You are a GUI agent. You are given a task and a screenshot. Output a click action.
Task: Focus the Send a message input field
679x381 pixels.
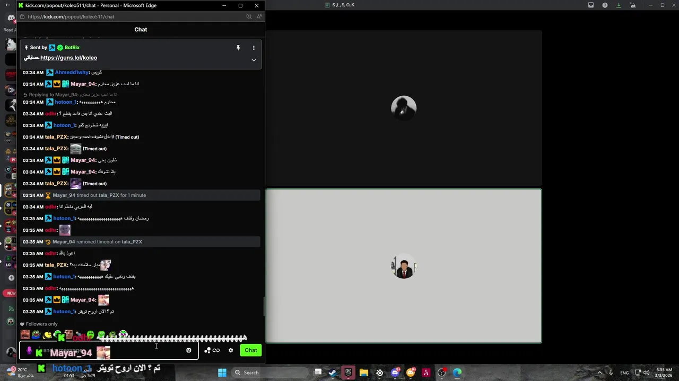pyautogui.click(x=109, y=350)
